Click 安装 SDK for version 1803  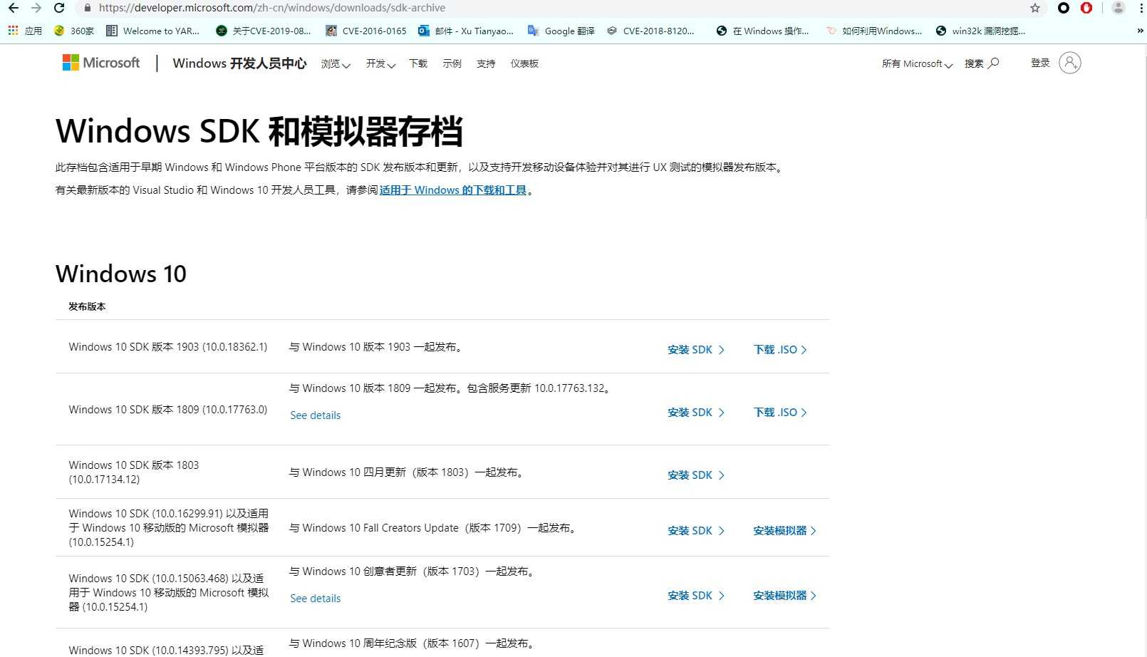[x=696, y=475]
